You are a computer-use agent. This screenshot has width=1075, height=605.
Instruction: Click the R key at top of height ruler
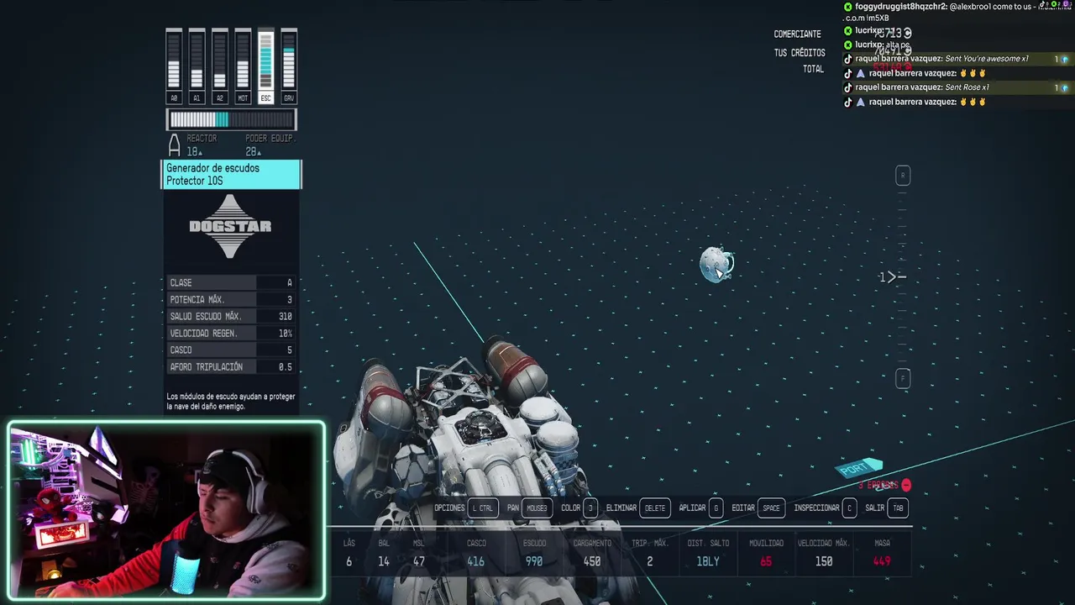tap(903, 176)
